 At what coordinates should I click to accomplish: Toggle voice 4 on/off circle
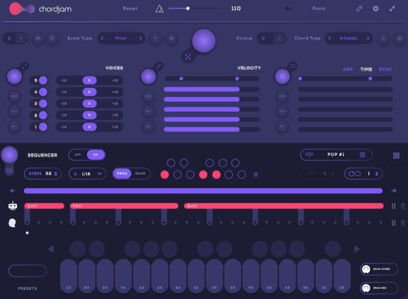pyautogui.click(x=43, y=92)
